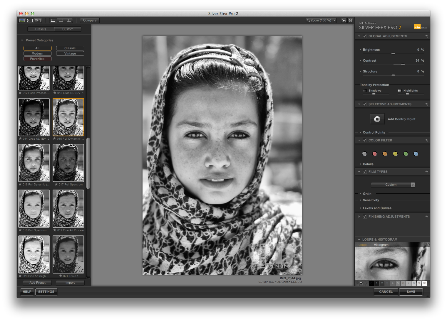The height and width of the screenshot is (321, 447).
Task: Select the green color filter
Action: pyautogui.click(x=406, y=154)
